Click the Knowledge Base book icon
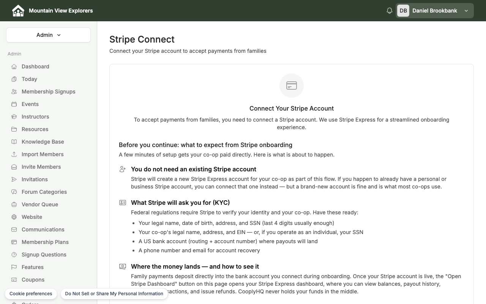Image resolution: width=486 pixels, height=304 pixels. (x=14, y=142)
